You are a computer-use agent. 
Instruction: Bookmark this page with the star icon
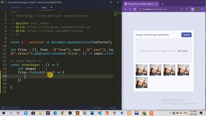[x=187, y=9]
